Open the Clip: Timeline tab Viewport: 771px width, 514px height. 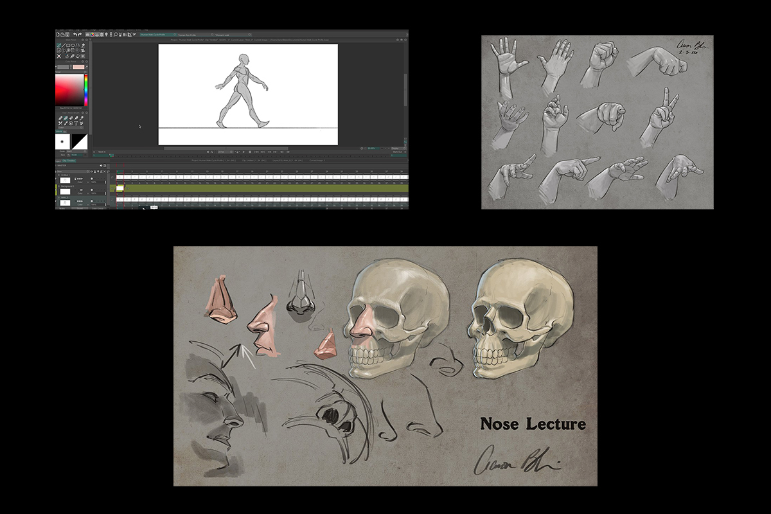tap(69, 161)
